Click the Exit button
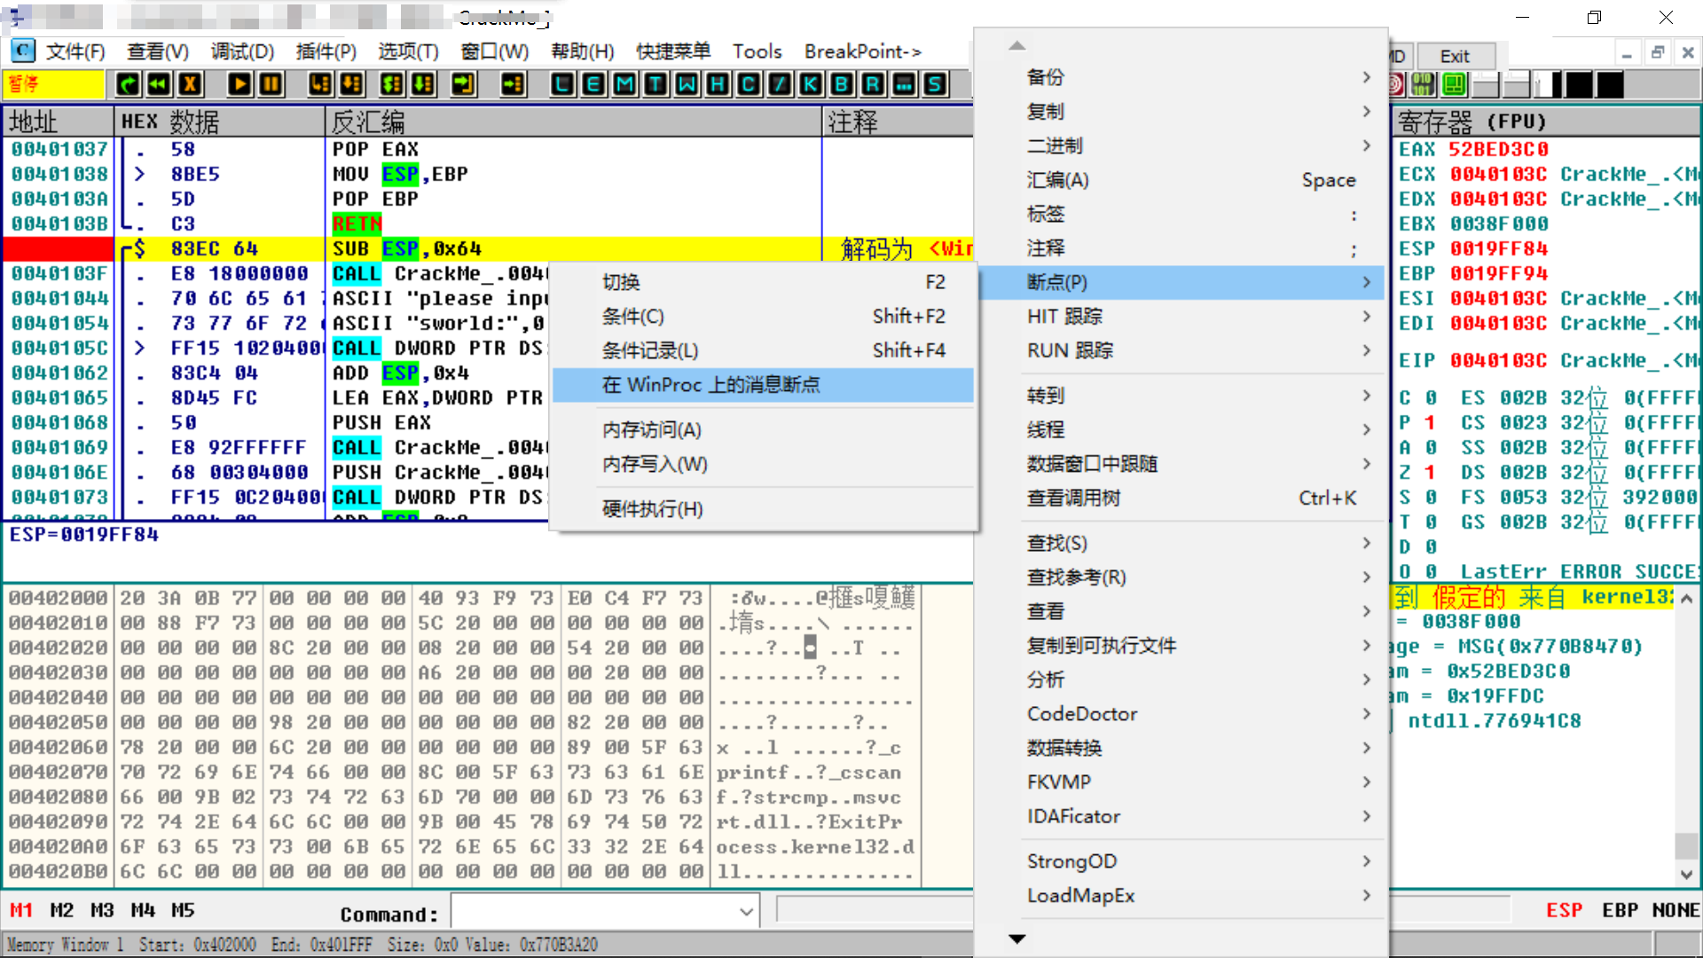This screenshot has height=958, width=1703. pyautogui.click(x=1456, y=56)
